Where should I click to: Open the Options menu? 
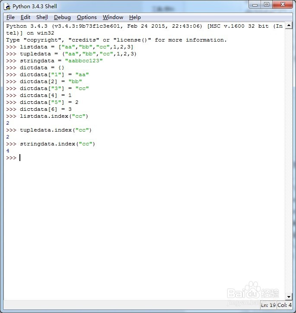[x=87, y=17]
